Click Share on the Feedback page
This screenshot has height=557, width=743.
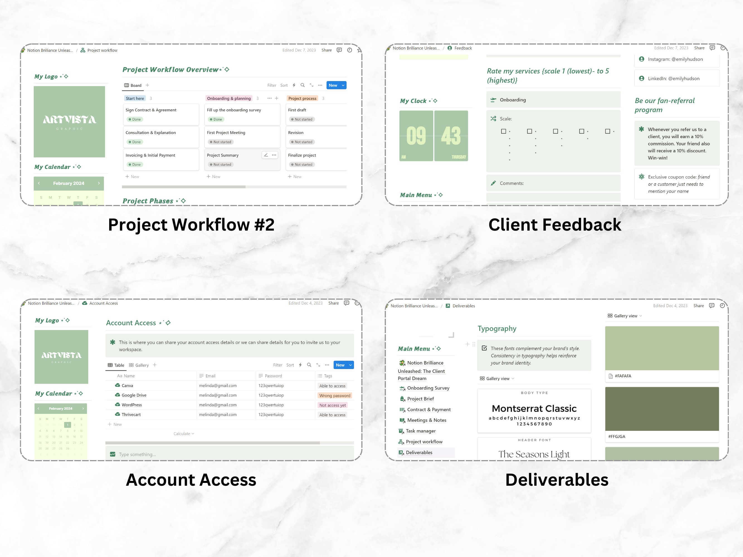pyautogui.click(x=699, y=48)
